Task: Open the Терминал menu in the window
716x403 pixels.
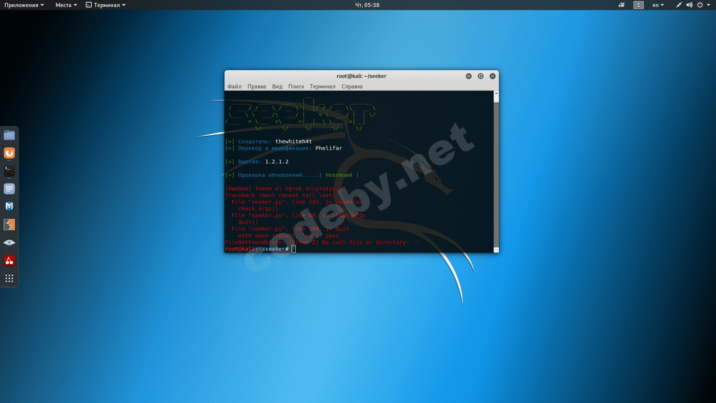Action: coord(323,86)
